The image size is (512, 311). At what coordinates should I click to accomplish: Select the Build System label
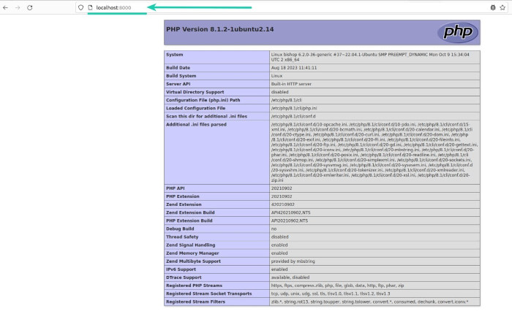[181, 76]
